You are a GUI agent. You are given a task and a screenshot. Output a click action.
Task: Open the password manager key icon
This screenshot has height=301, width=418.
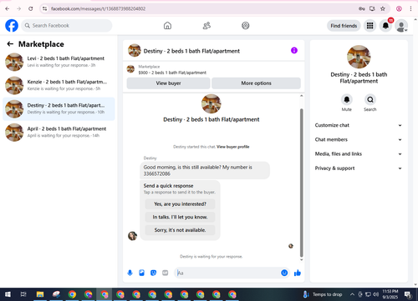coord(362,8)
